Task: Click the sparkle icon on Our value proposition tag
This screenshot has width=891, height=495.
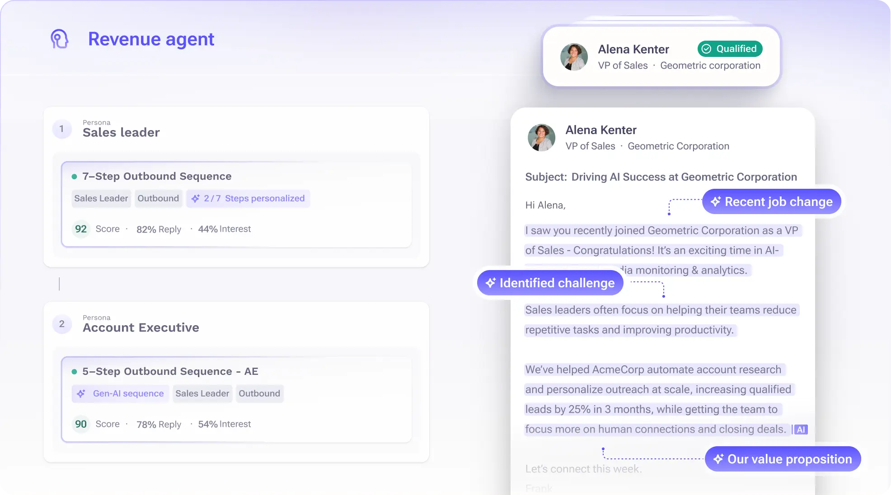Action: (x=718, y=459)
